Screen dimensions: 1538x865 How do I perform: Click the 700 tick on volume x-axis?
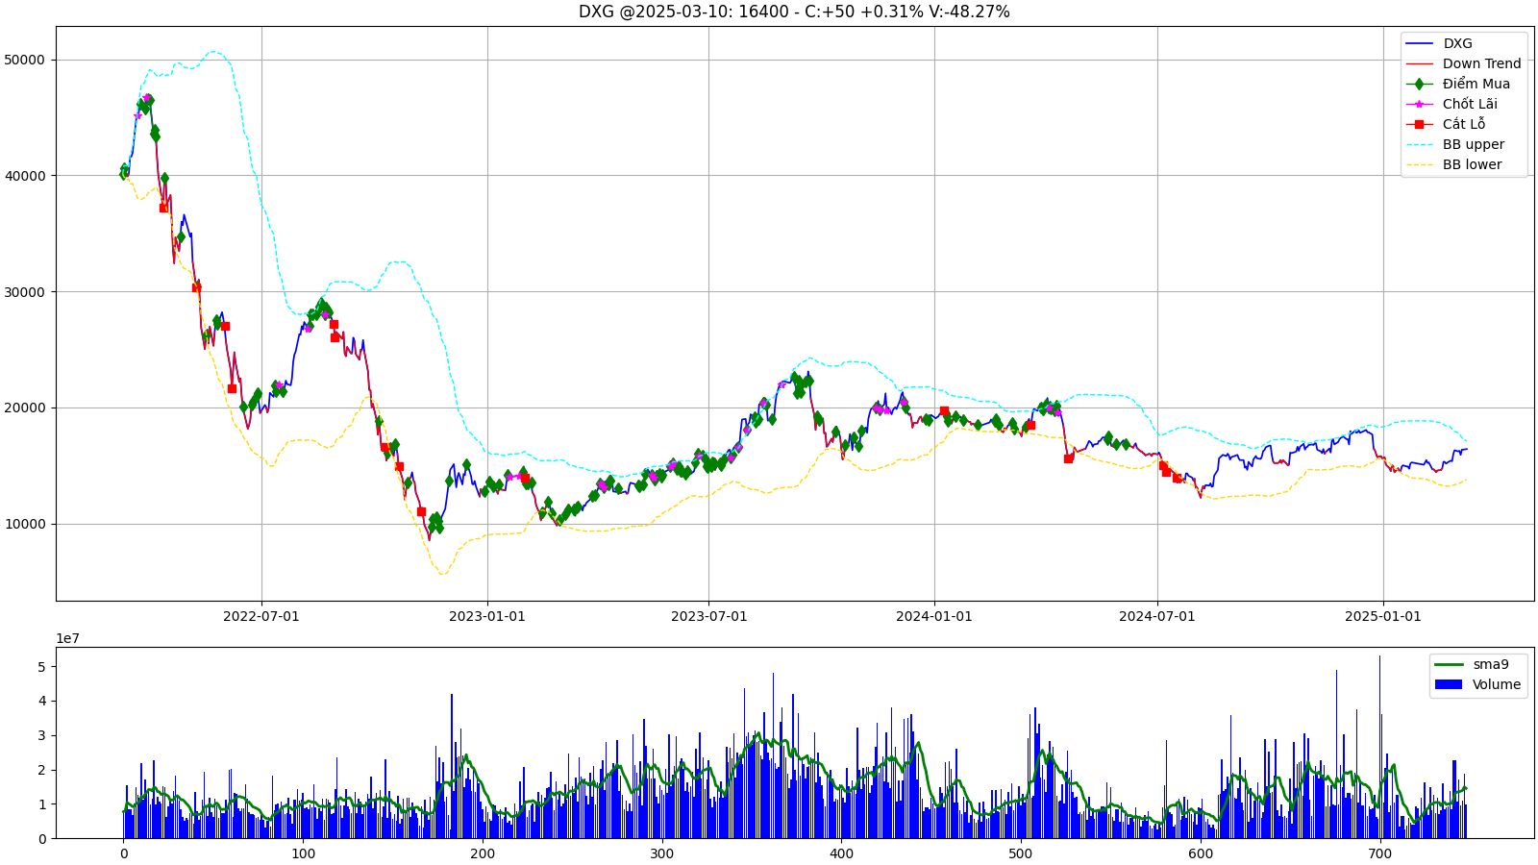pos(1379,853)
